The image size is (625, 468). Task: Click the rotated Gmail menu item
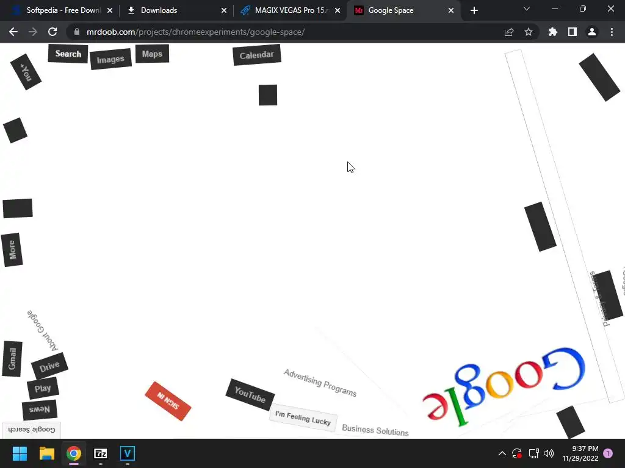pyautogui.click(x=12, y=358)
